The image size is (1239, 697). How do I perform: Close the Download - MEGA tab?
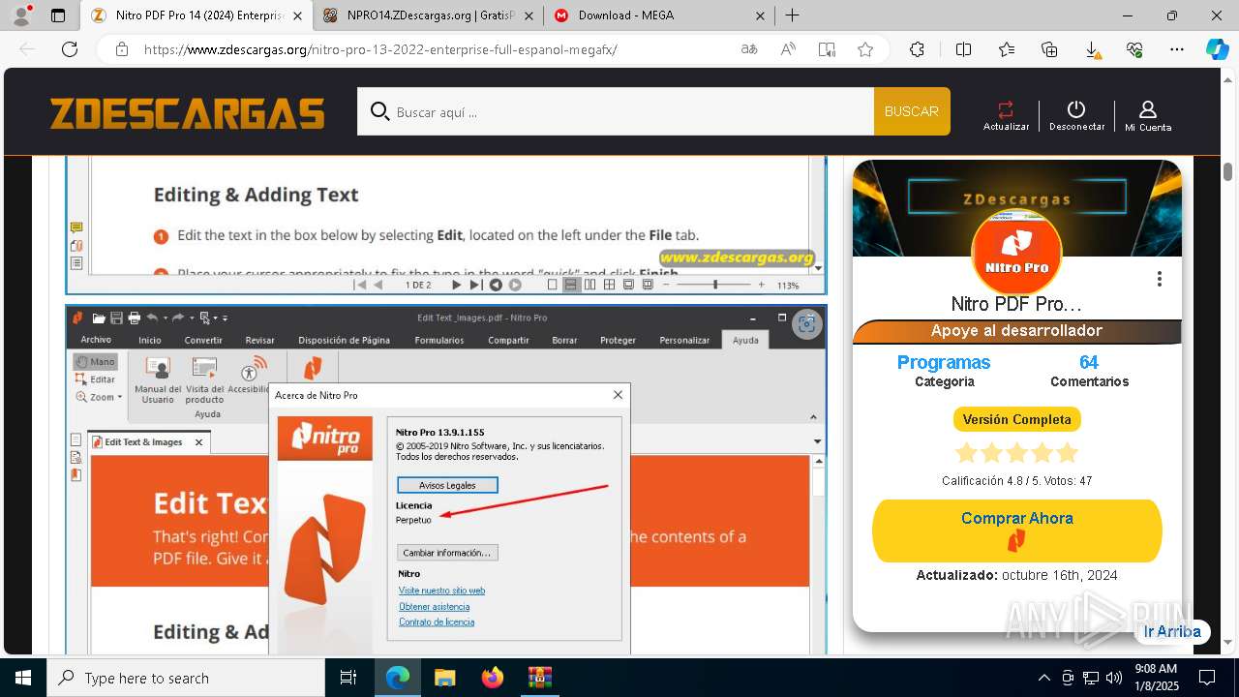point(760,15)
